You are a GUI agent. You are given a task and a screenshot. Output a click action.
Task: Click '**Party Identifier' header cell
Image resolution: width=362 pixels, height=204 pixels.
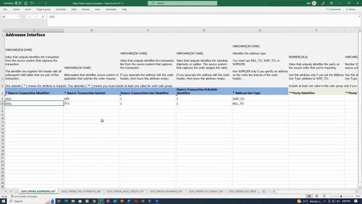pos(316,91)
